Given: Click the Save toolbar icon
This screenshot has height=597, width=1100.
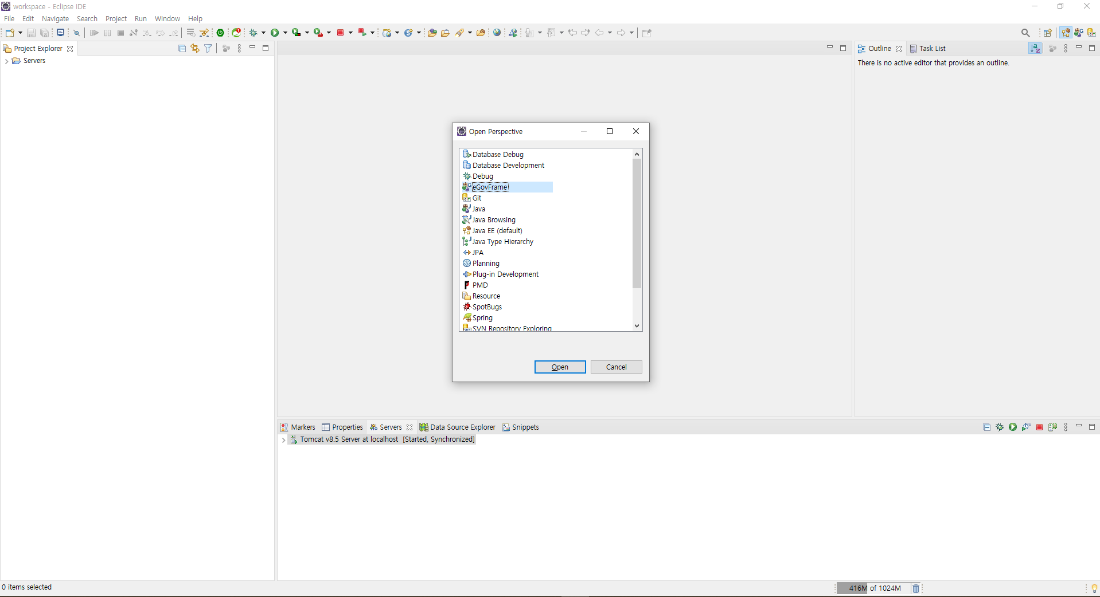Looking at the screenshot, I should click(31, 33).
